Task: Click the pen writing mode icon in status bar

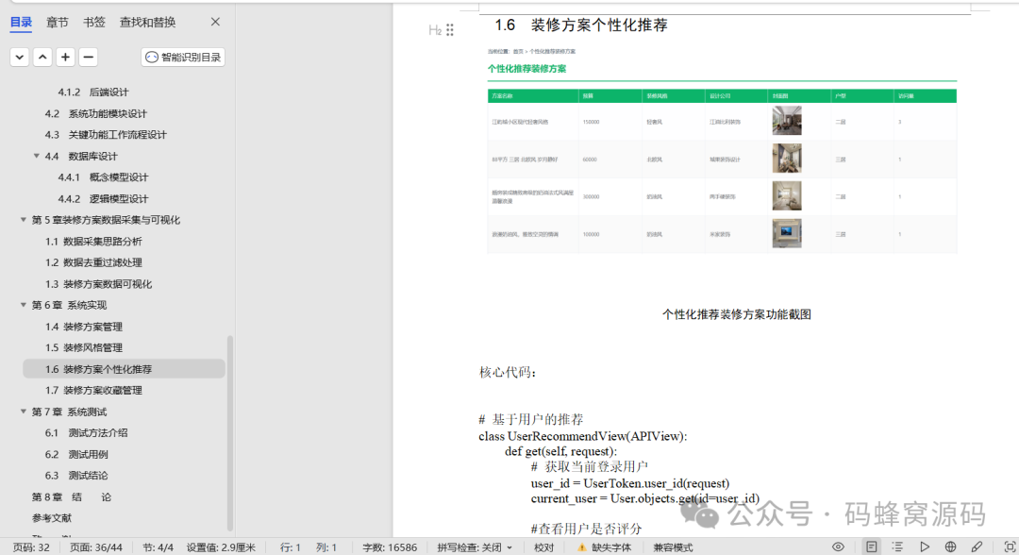Action: [977, 547]
